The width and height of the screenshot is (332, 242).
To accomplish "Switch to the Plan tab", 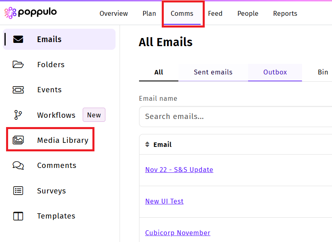I will [149, 13].
